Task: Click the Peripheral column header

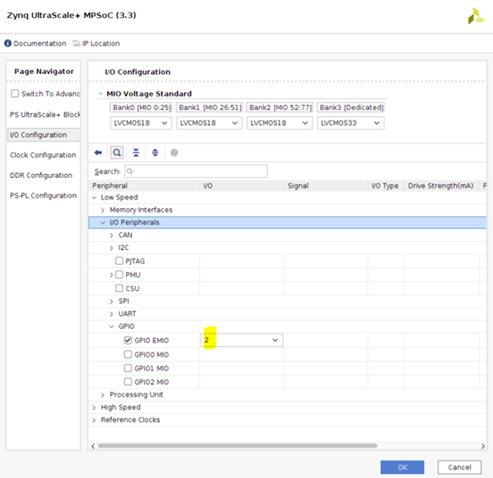Action: 144,185
